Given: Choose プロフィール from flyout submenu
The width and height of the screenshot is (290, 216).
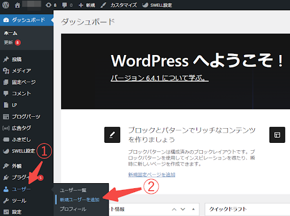Looking at the screenshot, I should [x=73, y=209].
